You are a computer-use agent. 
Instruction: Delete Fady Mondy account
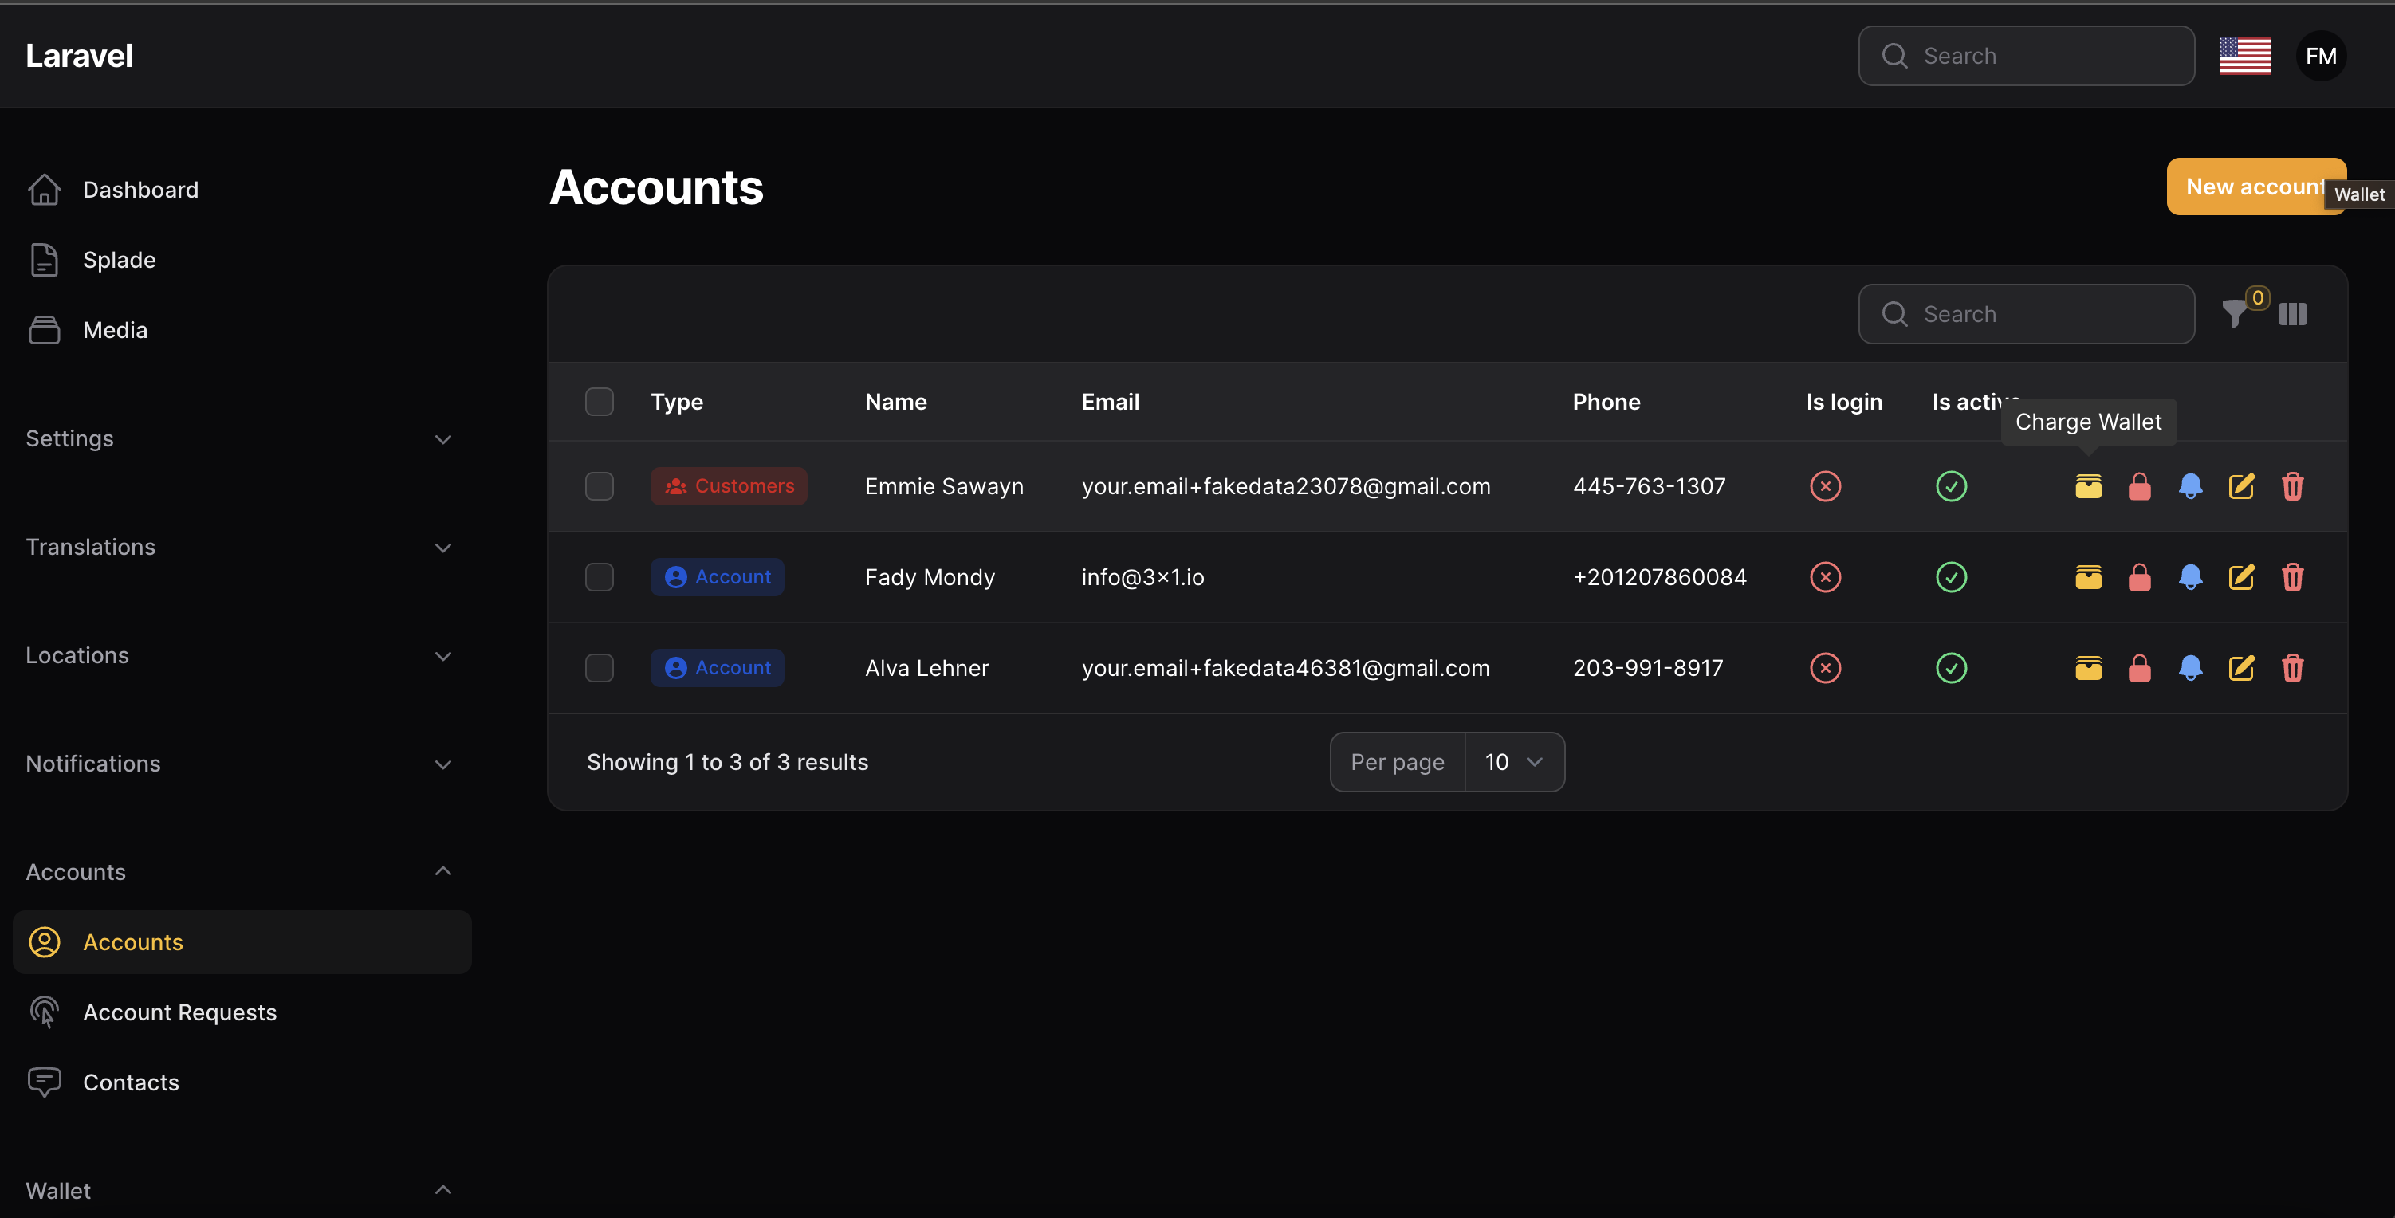2293,577
